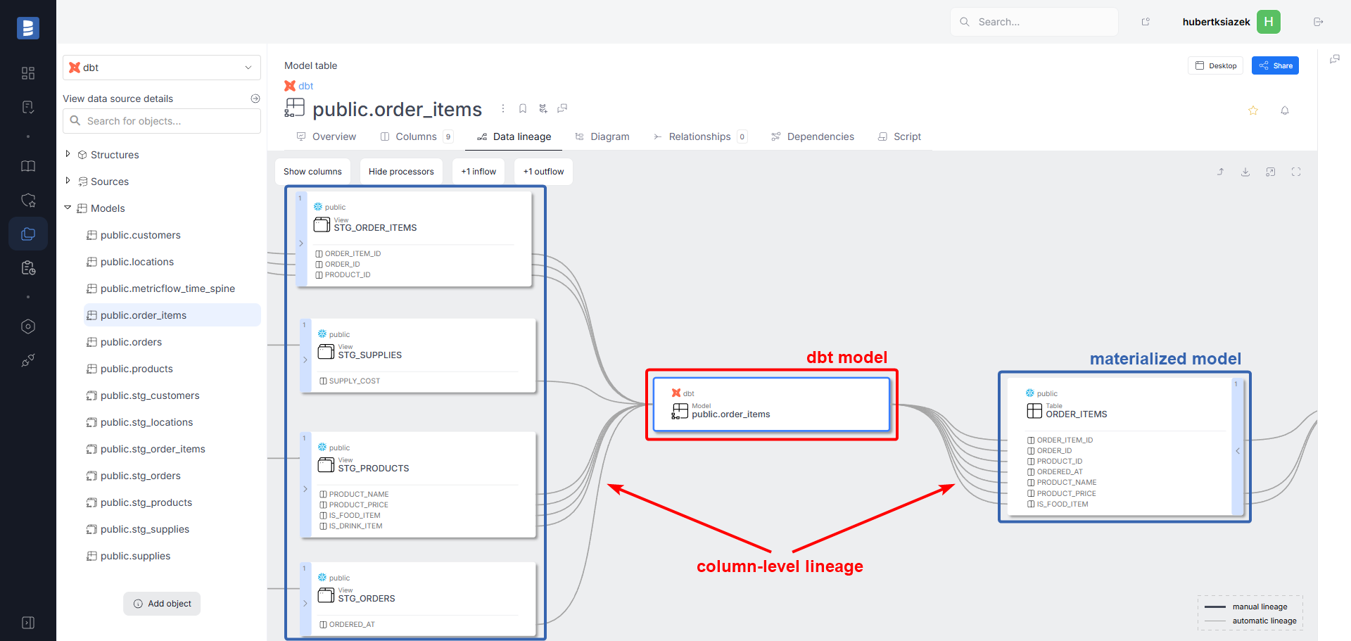Click the notification bell icon

tap(1285, 110)
